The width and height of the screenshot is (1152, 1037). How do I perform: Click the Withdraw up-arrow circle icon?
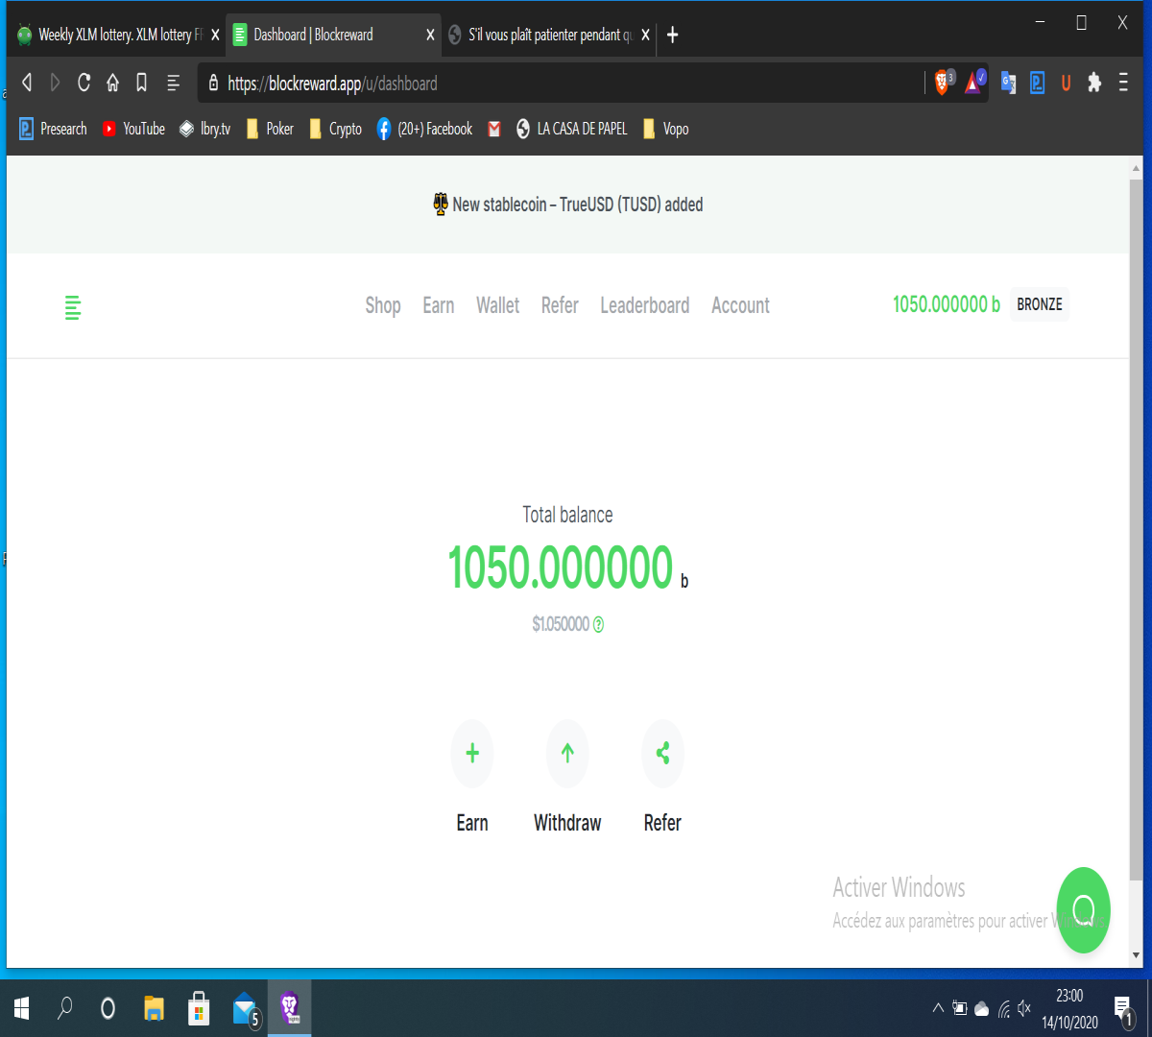[567, 754]
